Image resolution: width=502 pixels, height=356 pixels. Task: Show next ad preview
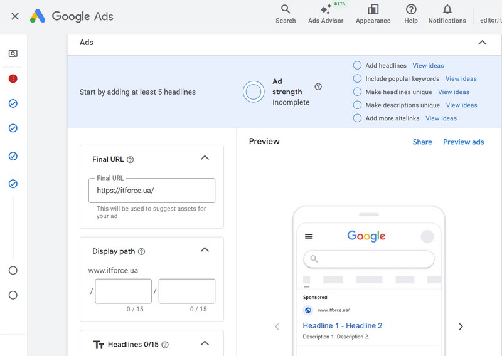click(461, 327)
